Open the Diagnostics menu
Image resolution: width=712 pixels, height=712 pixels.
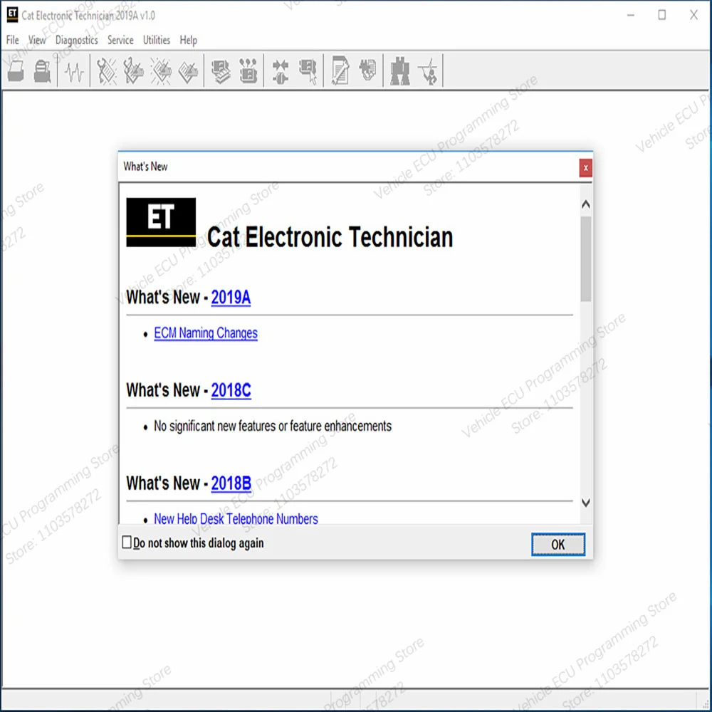click(77, 40)
